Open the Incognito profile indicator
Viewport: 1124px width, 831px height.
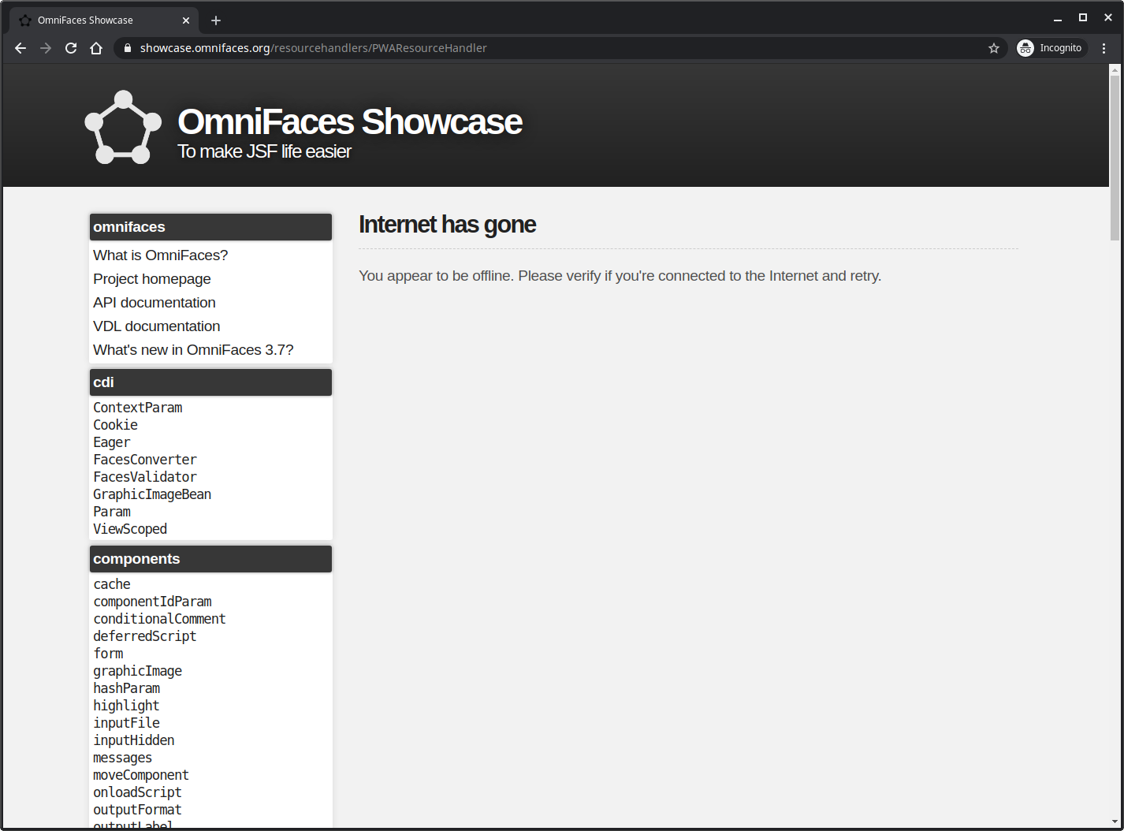(1051, 48)
